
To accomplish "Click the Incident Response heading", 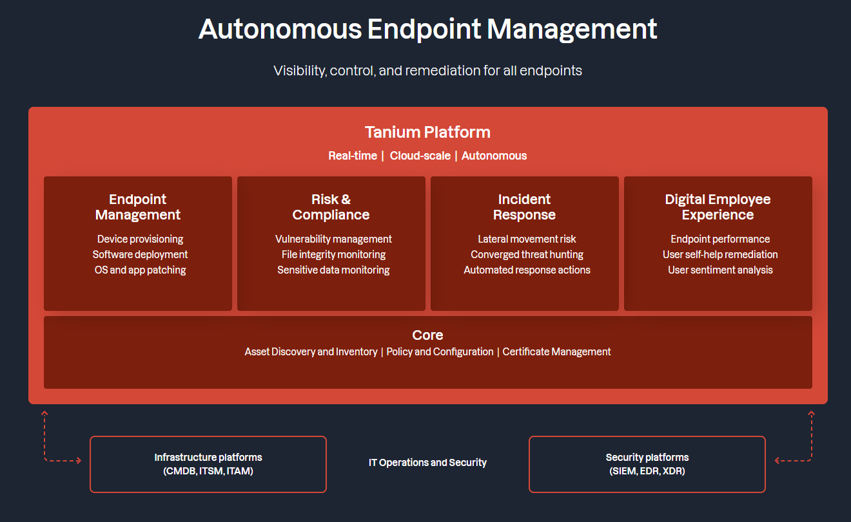I will pyautogui.click(x=524, y=207).
